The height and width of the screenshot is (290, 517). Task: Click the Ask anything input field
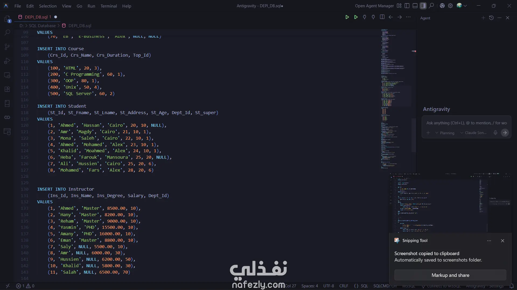click(x=466, y=123)
